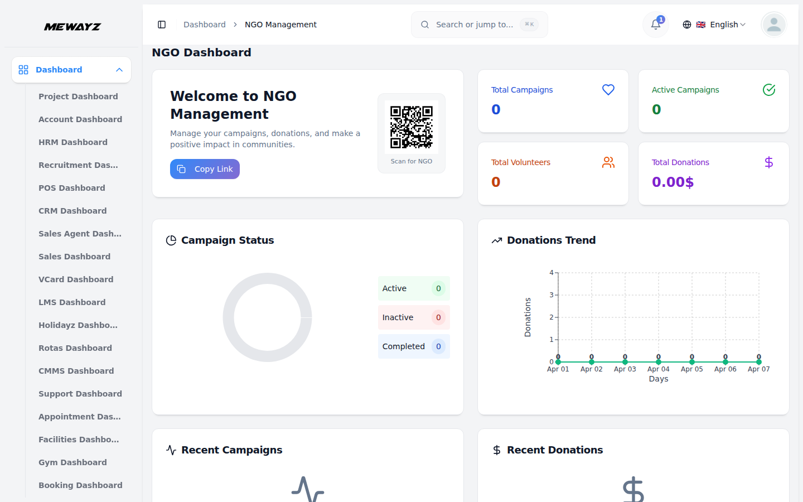803x502 pixels.
Task: Navigate to HRM Dashboard
Action: click(x=73, y=142)
